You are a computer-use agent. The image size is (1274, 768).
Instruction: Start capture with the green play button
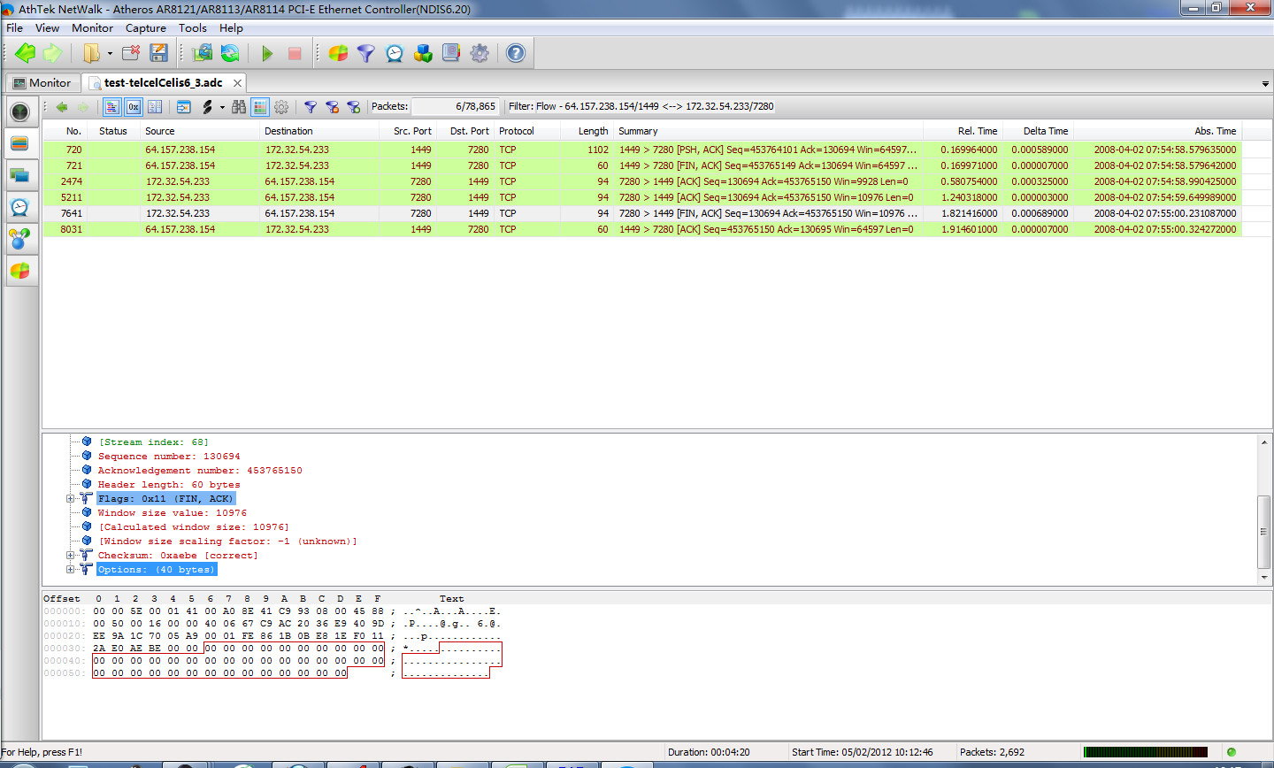pos(267,54)
